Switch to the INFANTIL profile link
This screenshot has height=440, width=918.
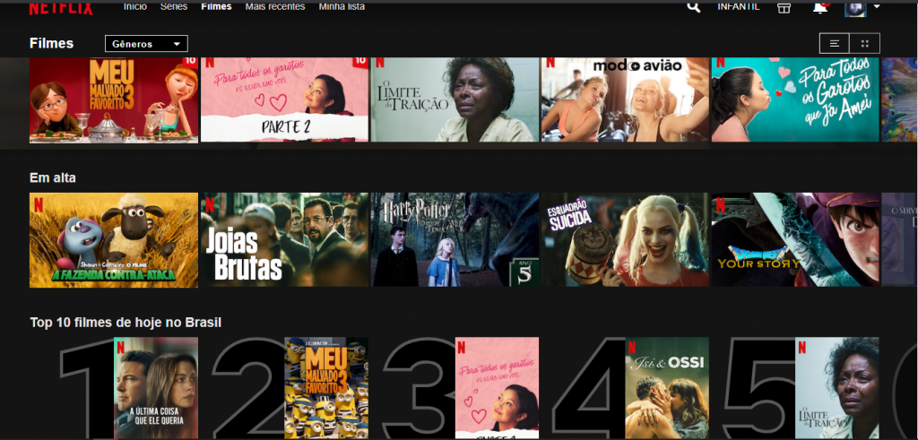(x=739, y=6)
